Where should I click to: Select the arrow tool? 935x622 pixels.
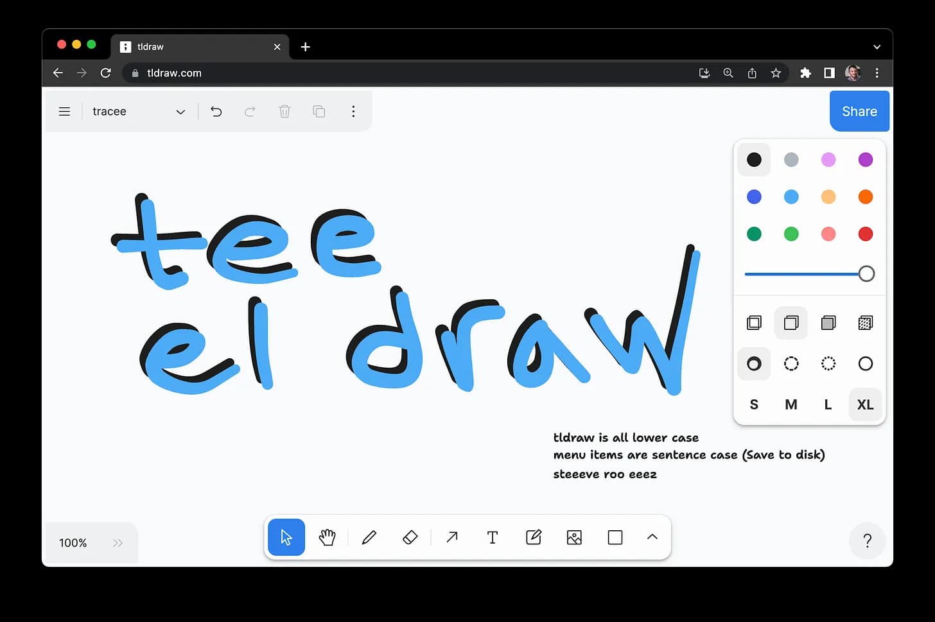452,537
